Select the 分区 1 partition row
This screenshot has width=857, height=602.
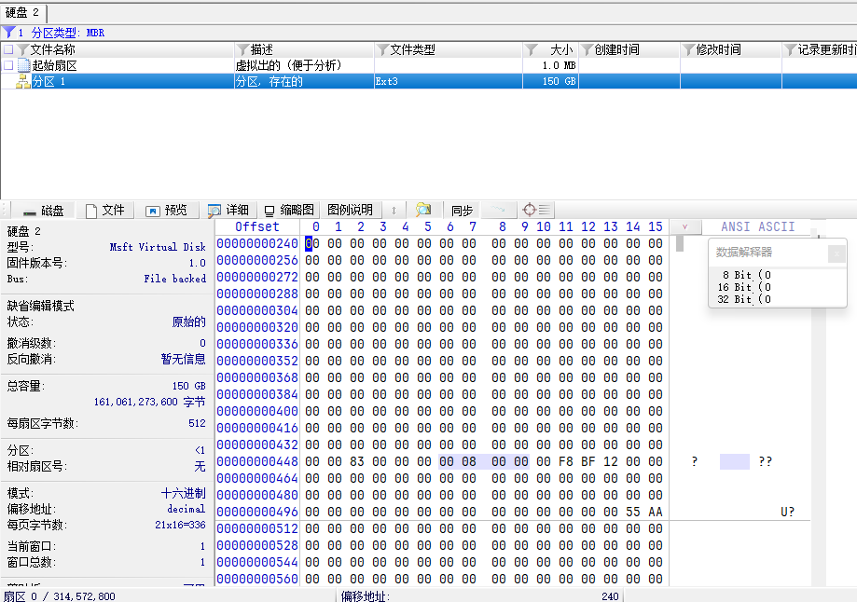coord(429,81)
